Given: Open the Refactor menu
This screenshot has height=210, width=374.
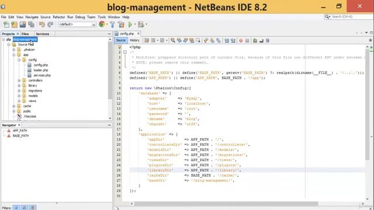Looking at the screenshot, I should [x=58, y=17].
